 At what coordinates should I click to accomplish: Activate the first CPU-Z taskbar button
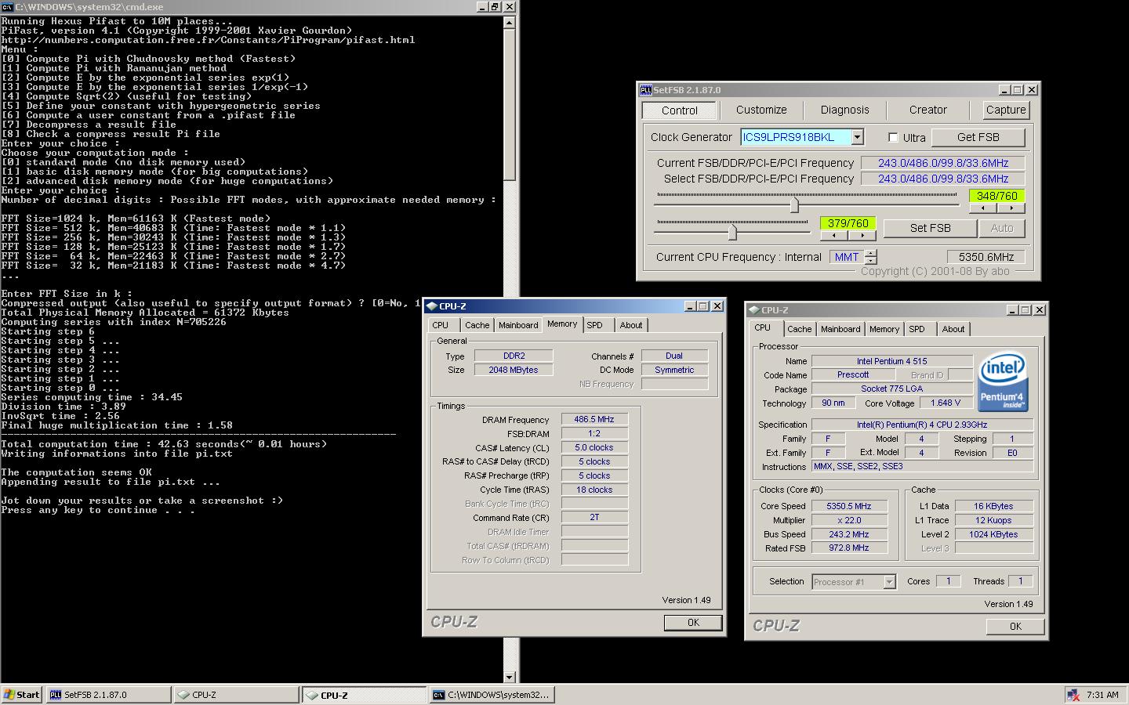click(x=237, y=695)
